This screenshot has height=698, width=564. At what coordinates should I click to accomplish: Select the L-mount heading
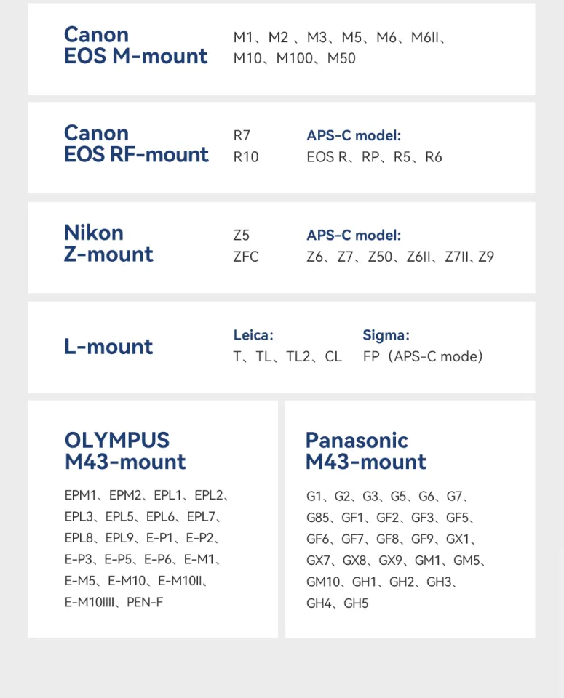(x=108, y=347)
